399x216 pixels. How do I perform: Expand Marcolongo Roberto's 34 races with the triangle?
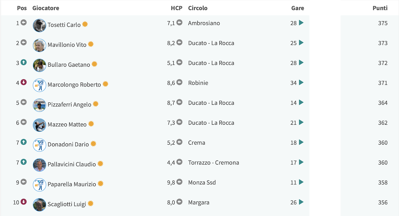[301, 83]
